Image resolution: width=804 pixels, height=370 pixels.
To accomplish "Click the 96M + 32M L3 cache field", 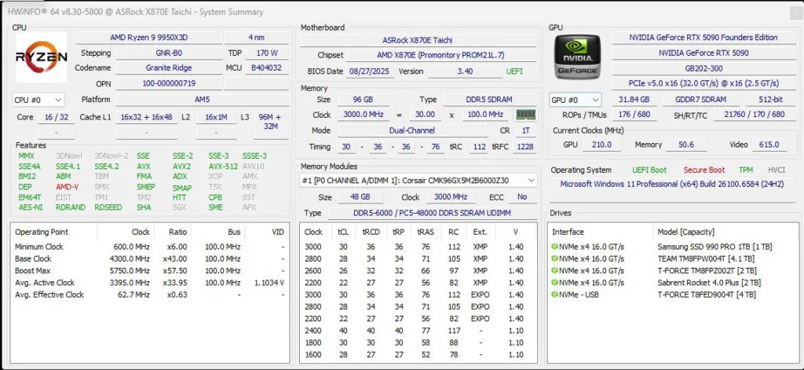I will (x=271, y=122).
